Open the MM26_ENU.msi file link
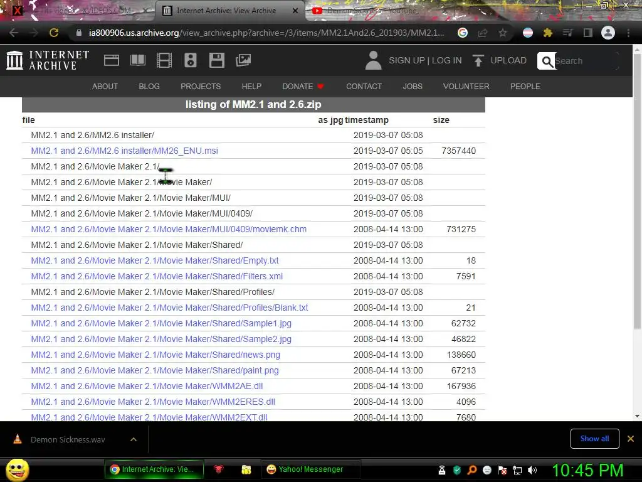Screen dimensions: 642x482 125,151
